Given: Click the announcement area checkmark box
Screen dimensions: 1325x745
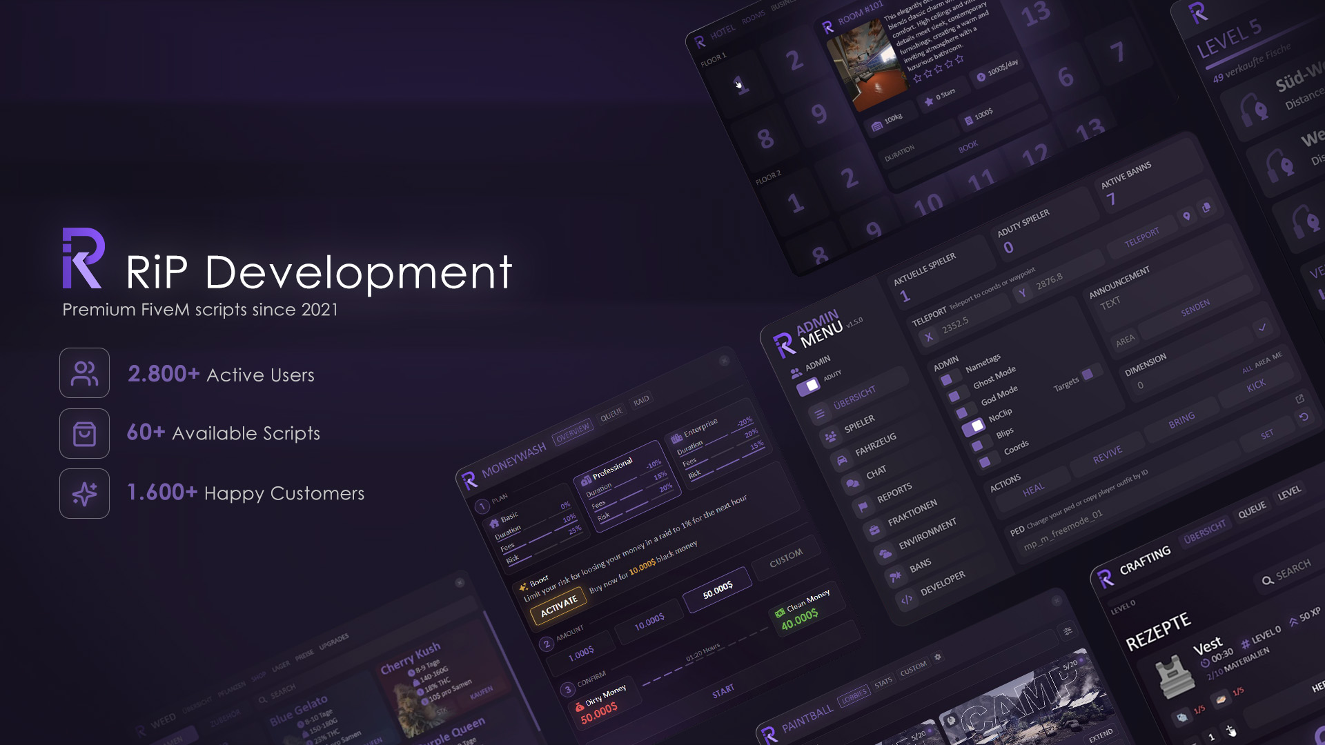Looking at the screenshot, I should [x=1262, y=328].
